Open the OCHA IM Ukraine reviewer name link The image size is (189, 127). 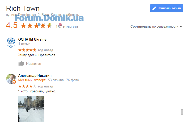coord(32,39)
